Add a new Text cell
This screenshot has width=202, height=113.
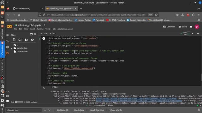[x=52, y=33]
